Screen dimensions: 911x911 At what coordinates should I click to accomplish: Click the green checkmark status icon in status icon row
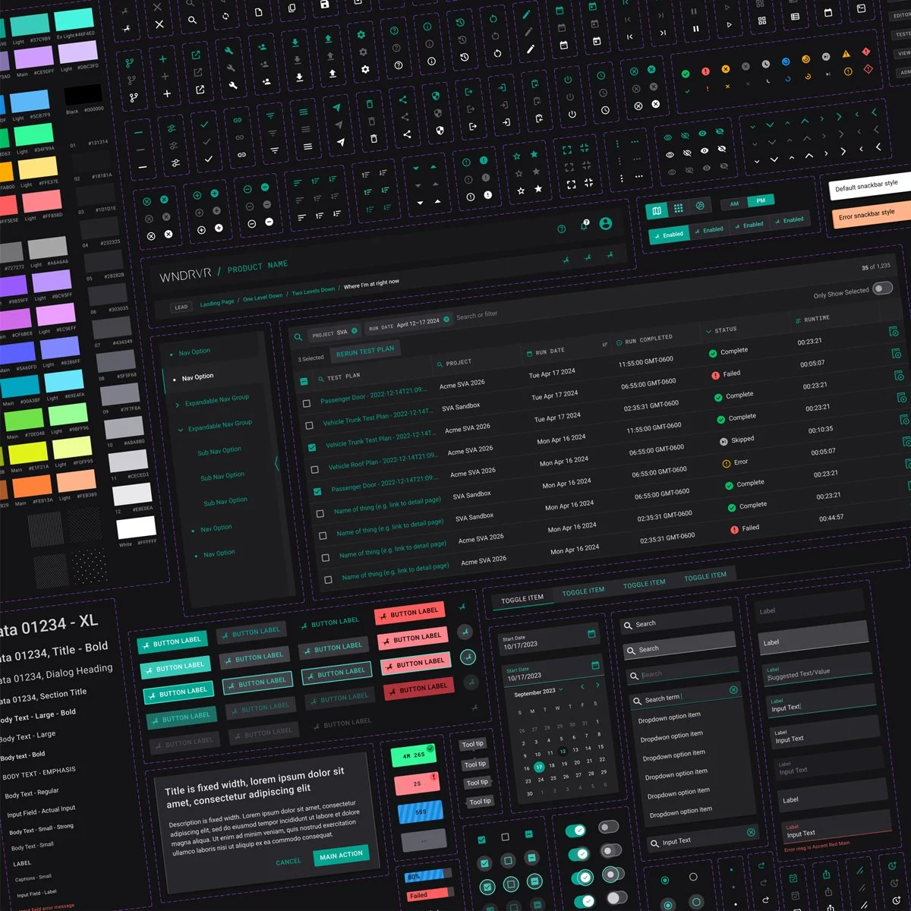(x=686, y=74)
